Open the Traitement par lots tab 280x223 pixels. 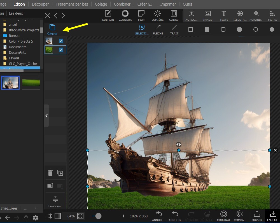coord(72,4)
